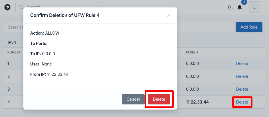The image size is (269, 117).
Task: Open notifications bell icon
Action: pyautogui.click(x=240, y=7)
